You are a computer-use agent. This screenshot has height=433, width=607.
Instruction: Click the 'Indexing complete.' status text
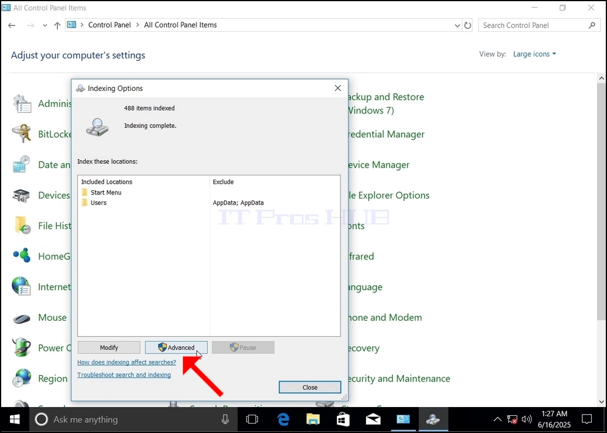[x=150, y=125]
